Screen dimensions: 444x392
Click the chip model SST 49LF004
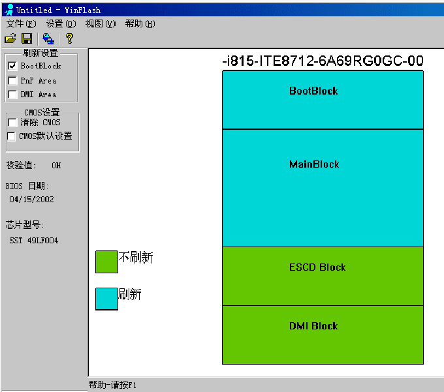tap(34, 241)
